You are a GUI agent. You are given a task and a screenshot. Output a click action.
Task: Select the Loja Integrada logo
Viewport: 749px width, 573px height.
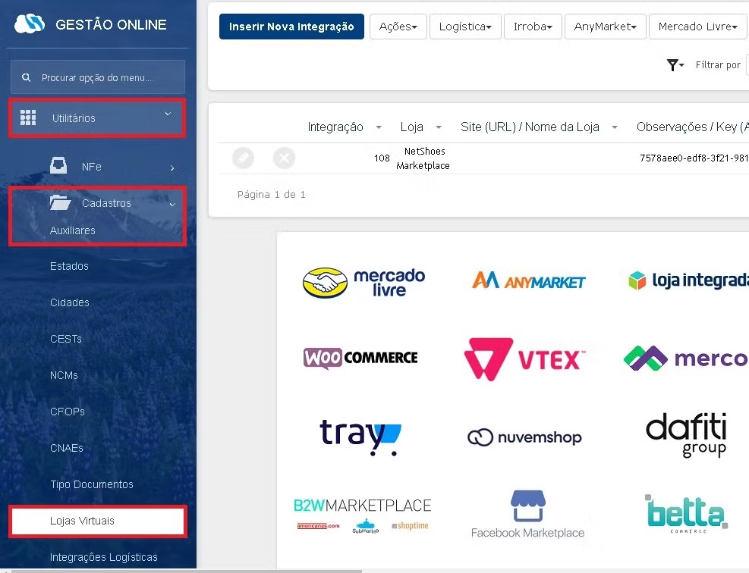click(x=688, y=280)
